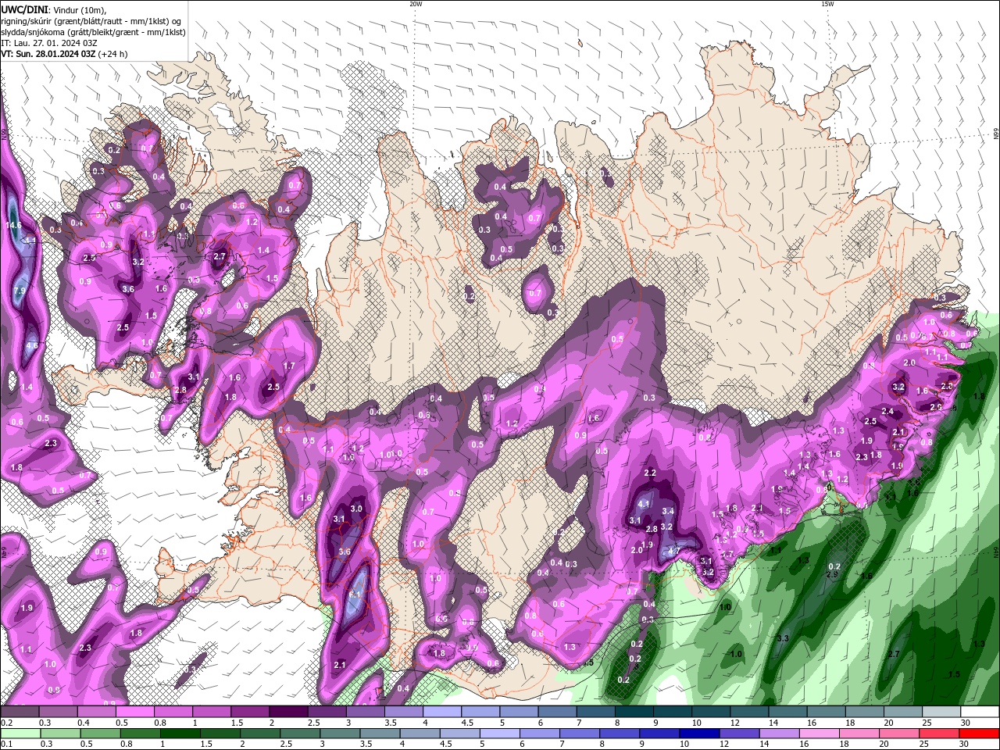This screenshot has width=1000, height=750.
Task: Click the upper legend label '0.2'
Action: [7, 723]
